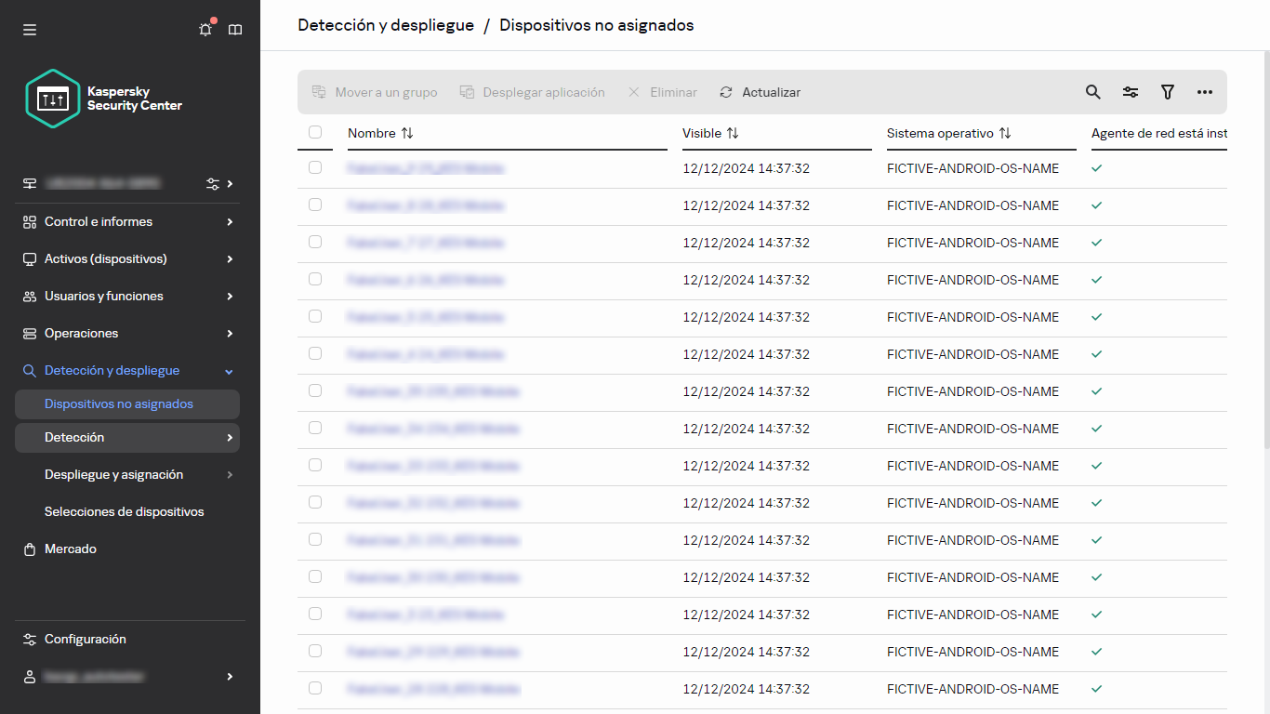Screen dimensions: 1270x714
Task: Select the header checkbox to choose all devices
Action: [315, 132]
